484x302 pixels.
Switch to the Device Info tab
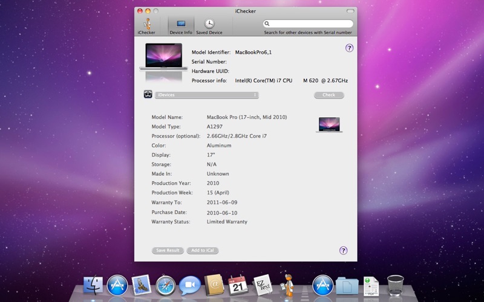coord(181,26)
